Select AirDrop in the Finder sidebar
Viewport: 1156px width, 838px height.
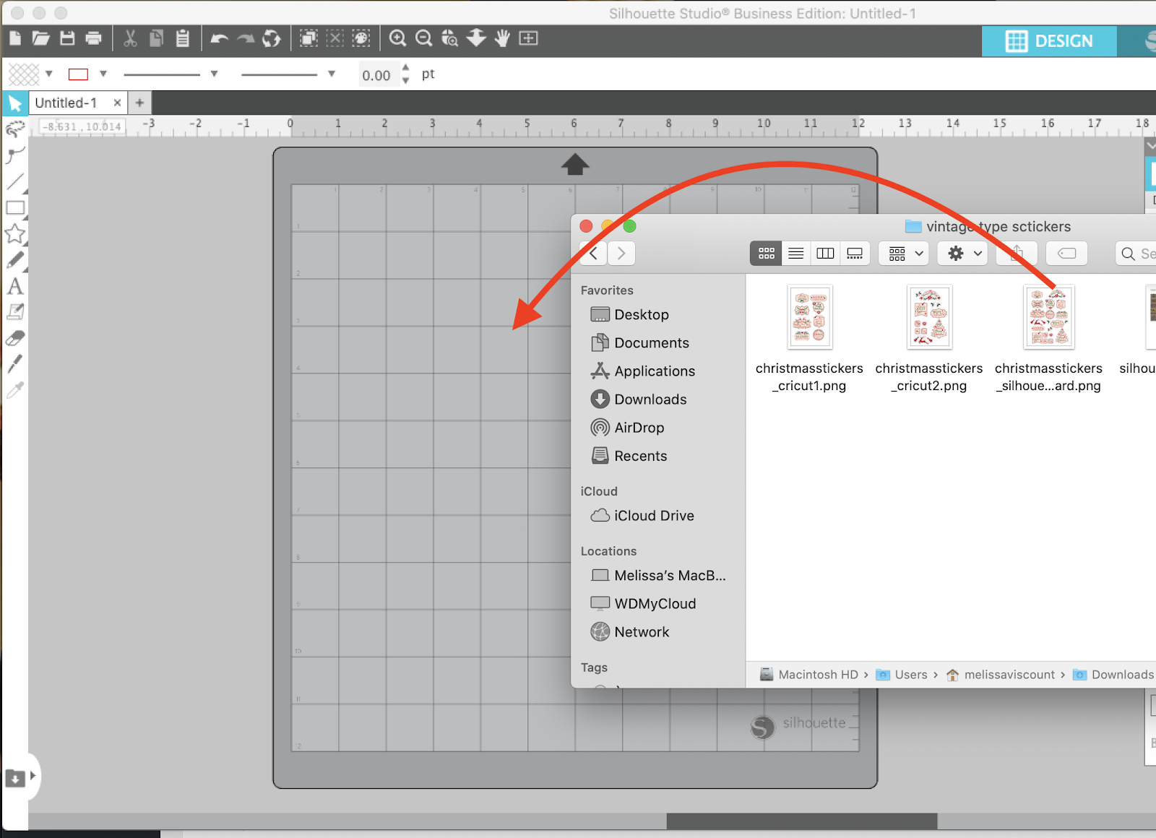point(628,427)
